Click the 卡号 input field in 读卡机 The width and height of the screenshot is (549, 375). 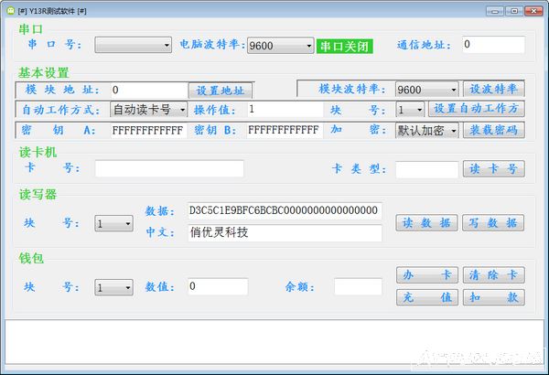tap(169, 168)
